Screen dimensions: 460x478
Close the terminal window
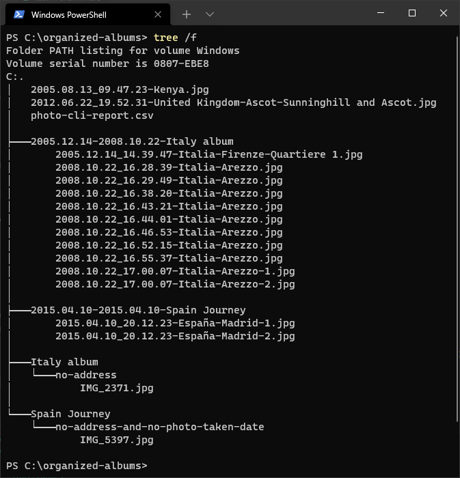444,13
